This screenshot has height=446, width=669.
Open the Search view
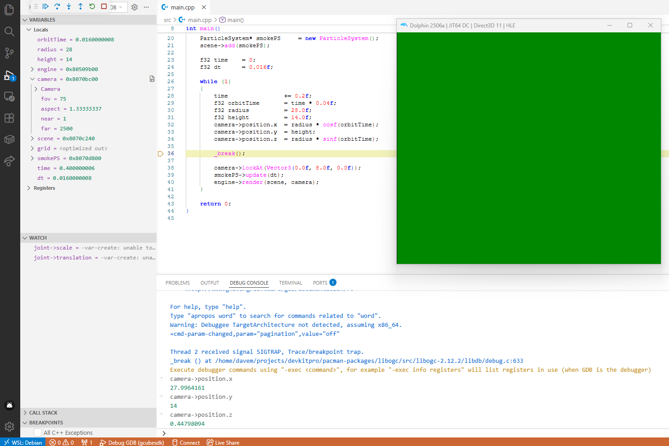(9, 31)
